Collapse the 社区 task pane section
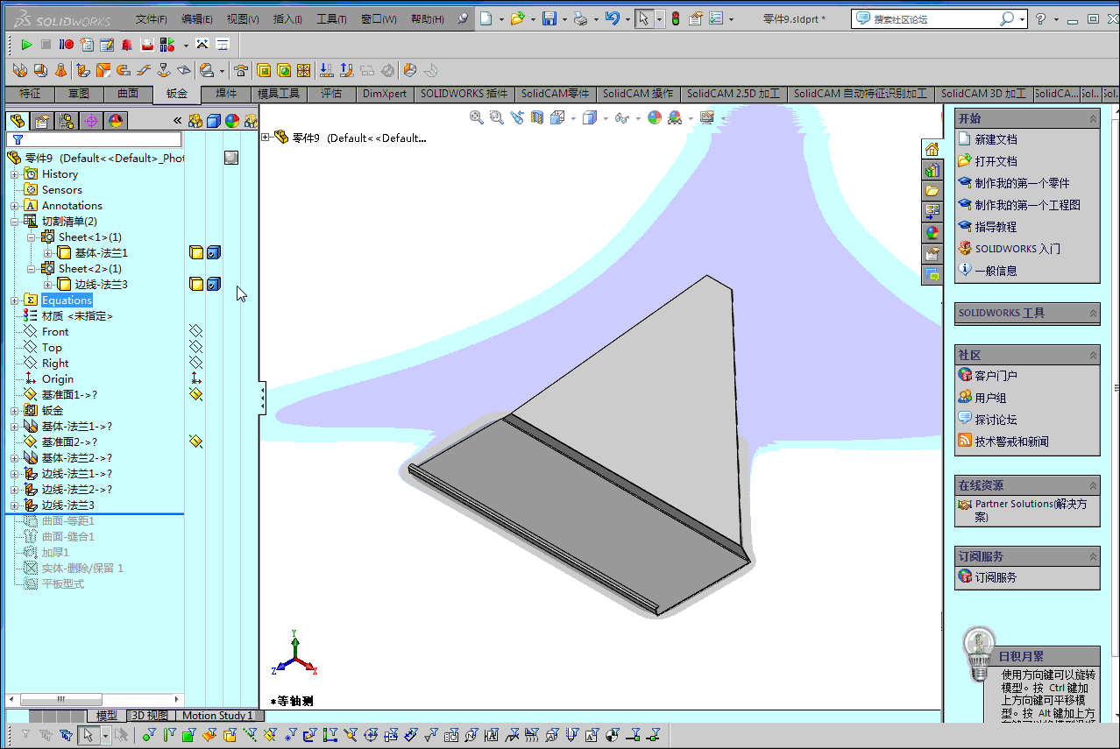1120x749 pixels. coord(1093,355)
